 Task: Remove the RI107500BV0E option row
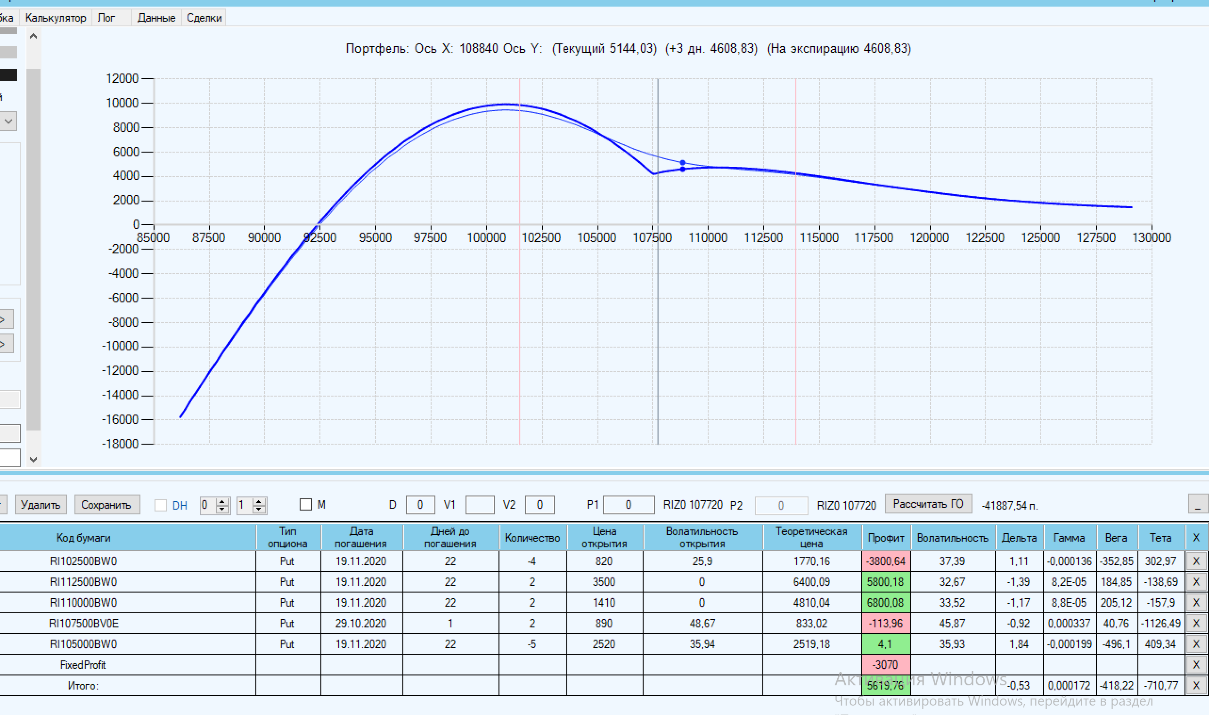(x=1195, y=624)
